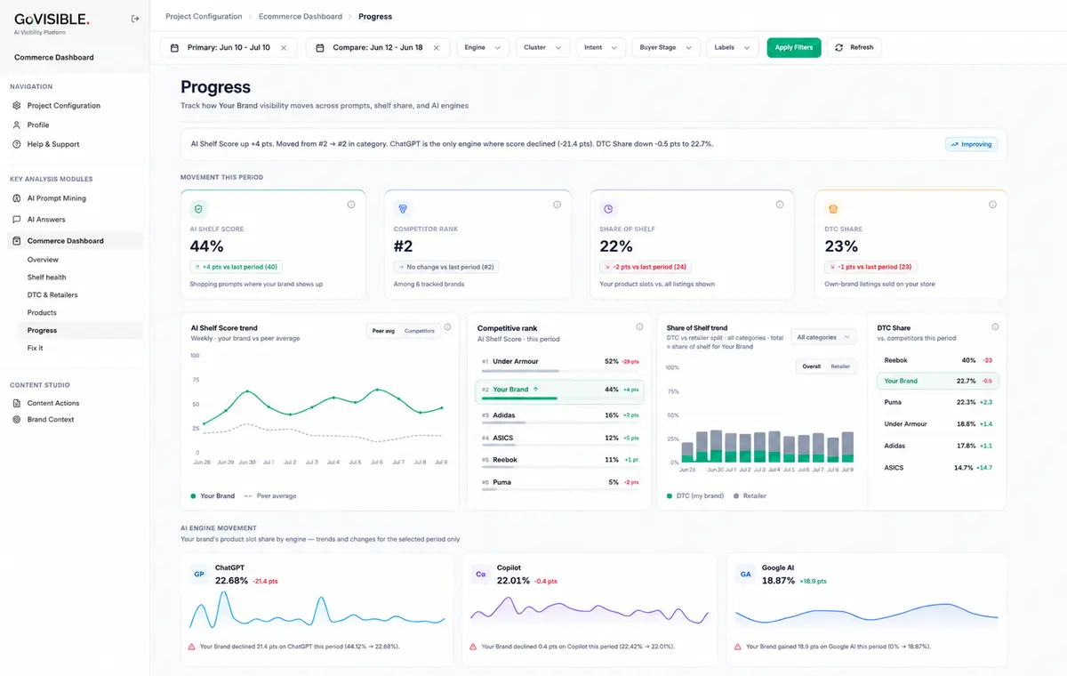The image size is (1067, 676).
Task: Toggle the DTC (my brand) legend item
Action: coord(695,496)
